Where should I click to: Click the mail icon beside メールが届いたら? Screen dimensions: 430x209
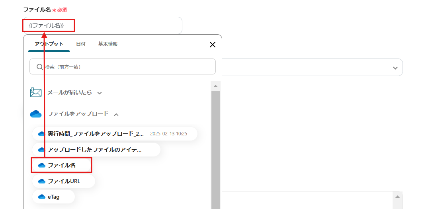[x=36, y=93]
